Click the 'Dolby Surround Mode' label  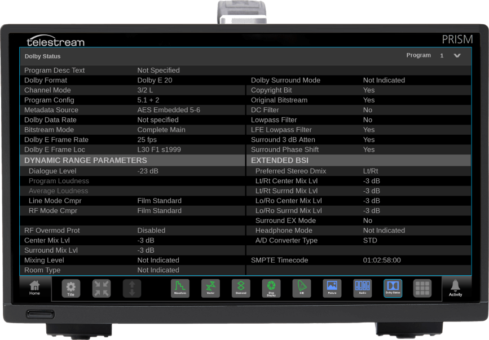click(x=285, y=81)
